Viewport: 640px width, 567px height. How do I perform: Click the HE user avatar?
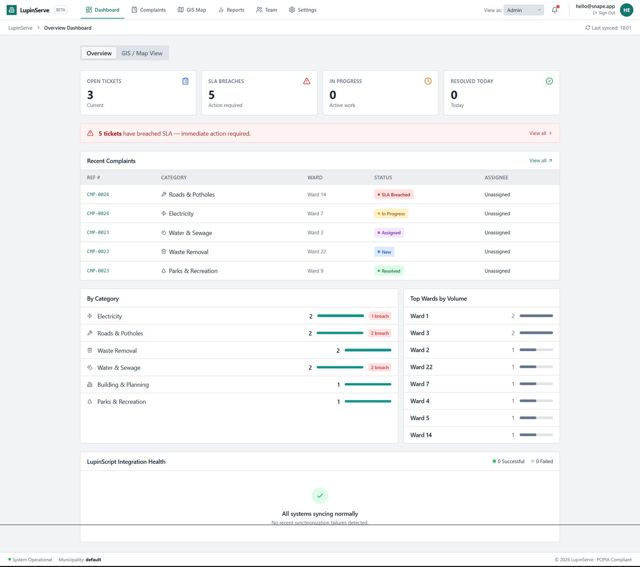[626, 10]
